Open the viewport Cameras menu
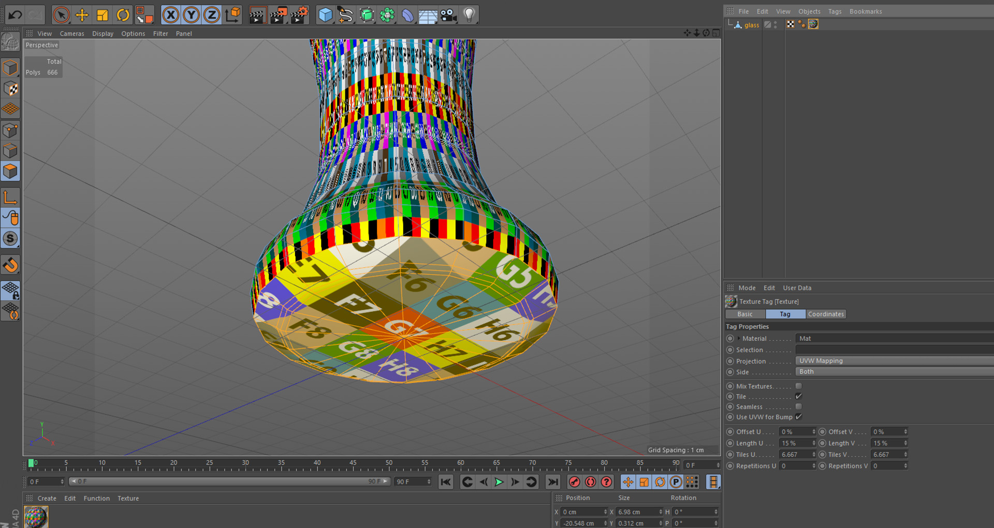994x528 pixels. click(72, 34)
